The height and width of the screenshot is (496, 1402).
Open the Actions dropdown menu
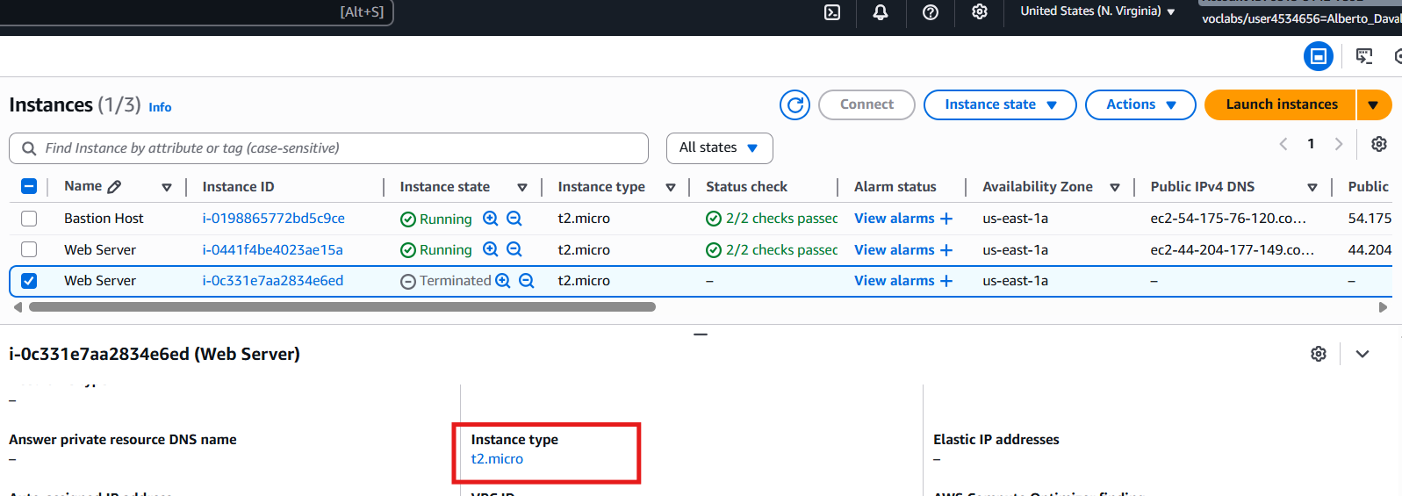point(1140,104)
